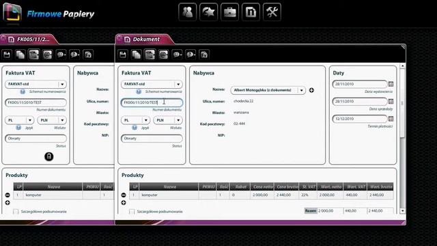Open the documents icon in top bar

point(251,12)
